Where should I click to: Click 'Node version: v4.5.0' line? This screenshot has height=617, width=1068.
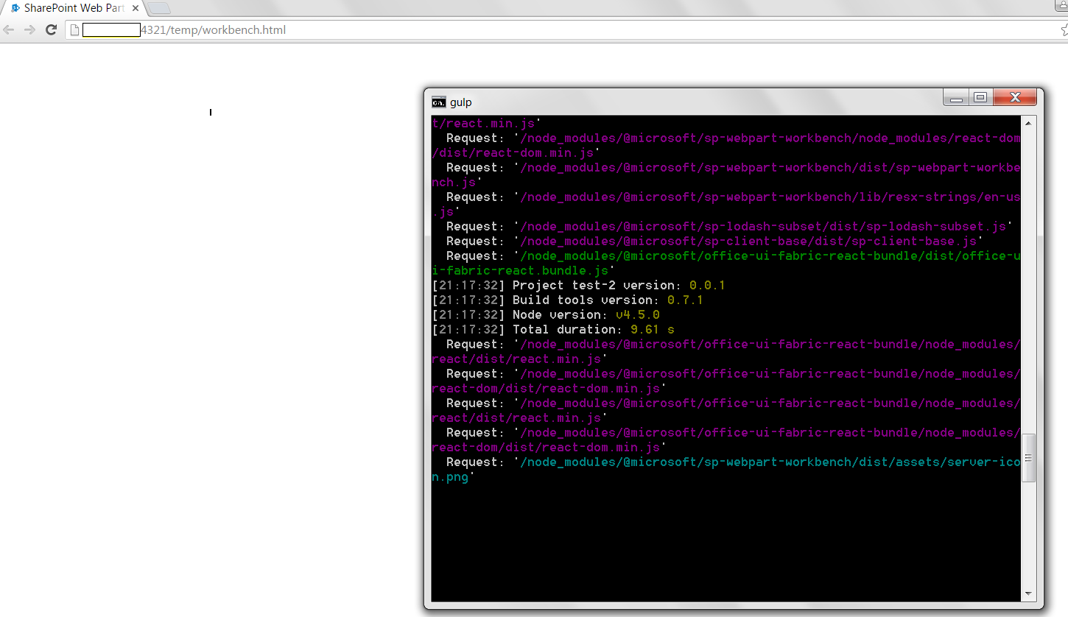coord(546,315)
